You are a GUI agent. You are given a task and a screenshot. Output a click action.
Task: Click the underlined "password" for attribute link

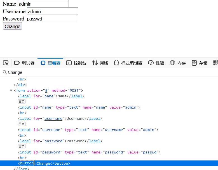click(53, 141)
